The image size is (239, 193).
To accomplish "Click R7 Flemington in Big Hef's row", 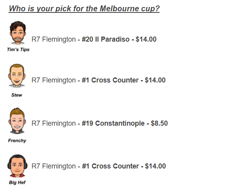I will pyautogui.click(x=53, y=166).
